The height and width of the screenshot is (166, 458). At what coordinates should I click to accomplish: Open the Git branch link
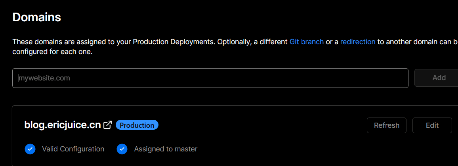(x=307, y=41)
